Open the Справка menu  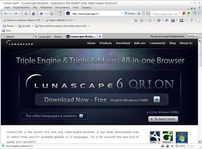(x=86, y=8)
